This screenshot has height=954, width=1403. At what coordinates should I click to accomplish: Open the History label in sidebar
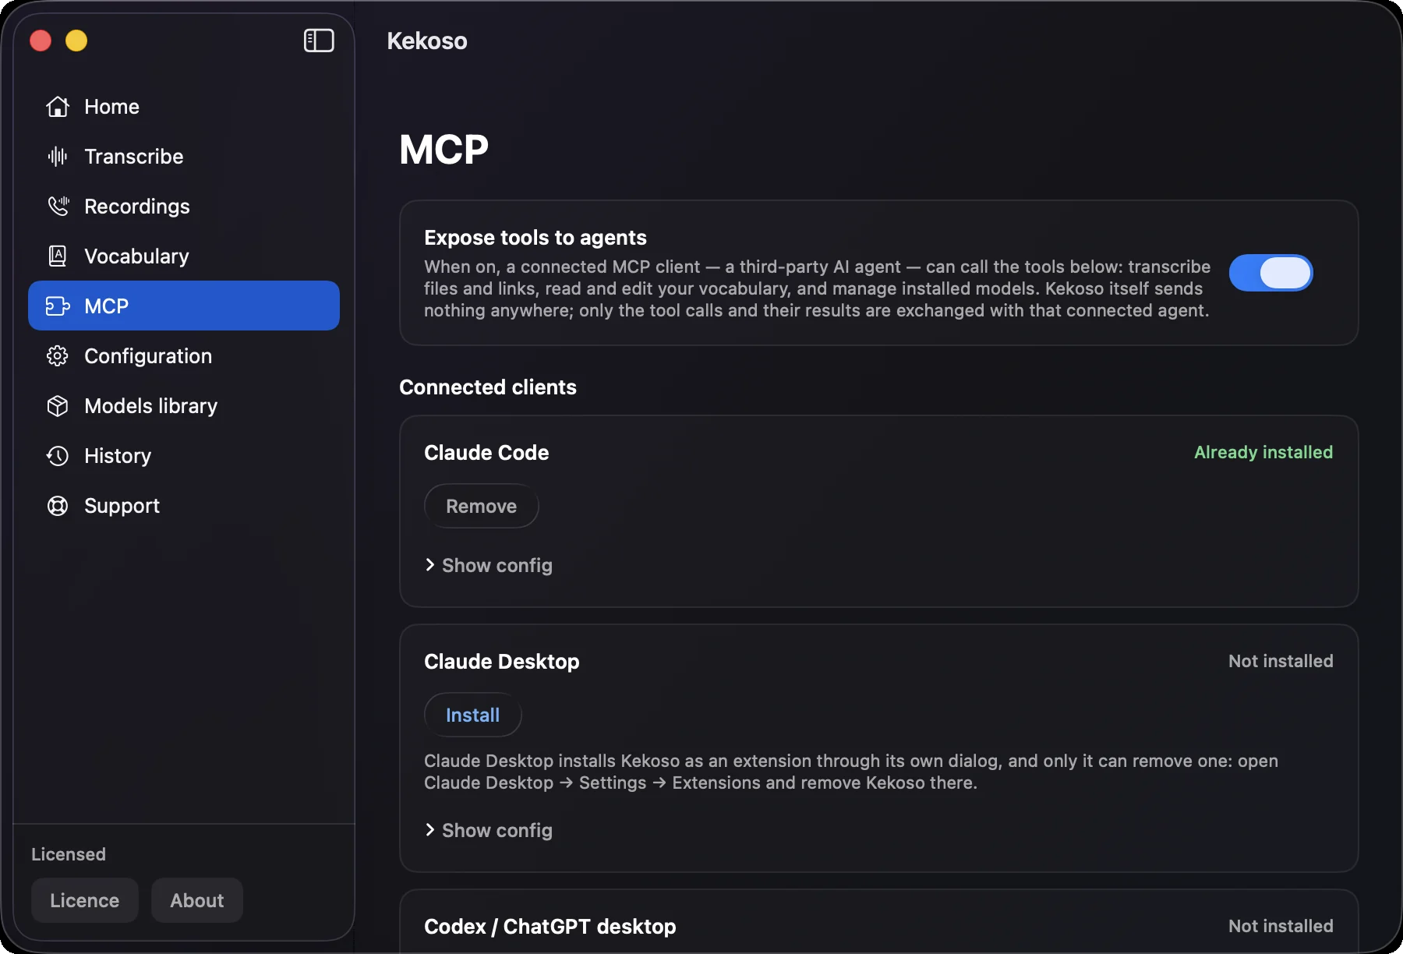(118, 456)
